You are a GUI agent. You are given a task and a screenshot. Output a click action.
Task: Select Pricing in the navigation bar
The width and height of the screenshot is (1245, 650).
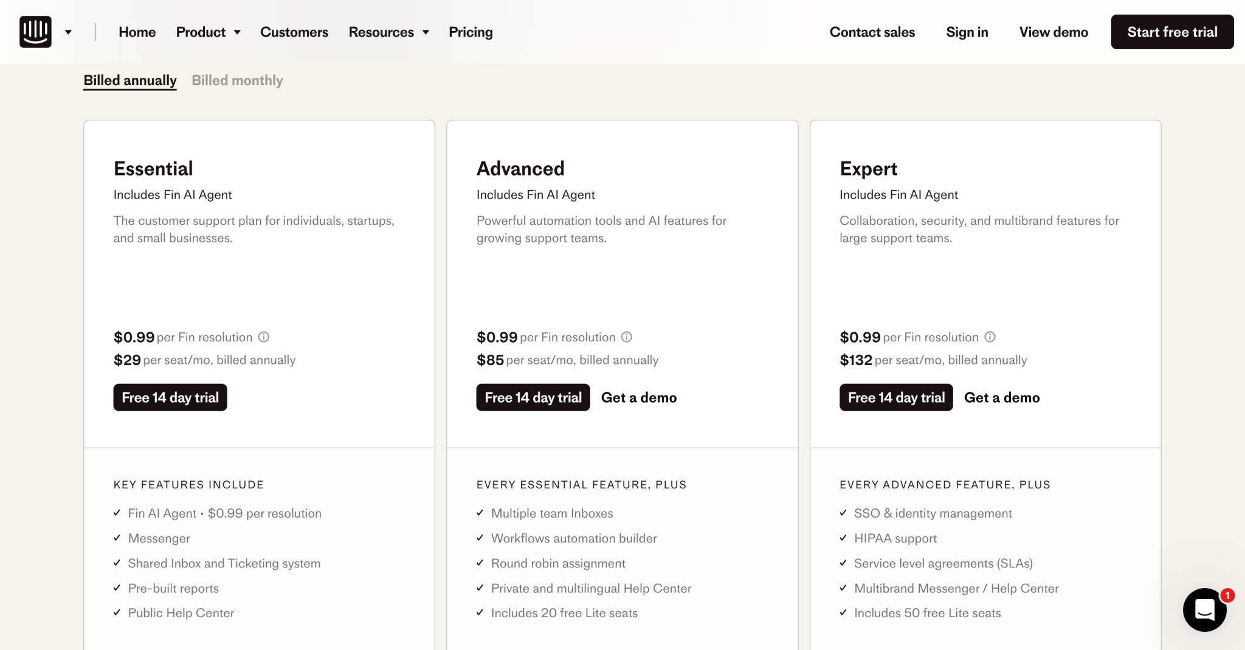[471, 32]
